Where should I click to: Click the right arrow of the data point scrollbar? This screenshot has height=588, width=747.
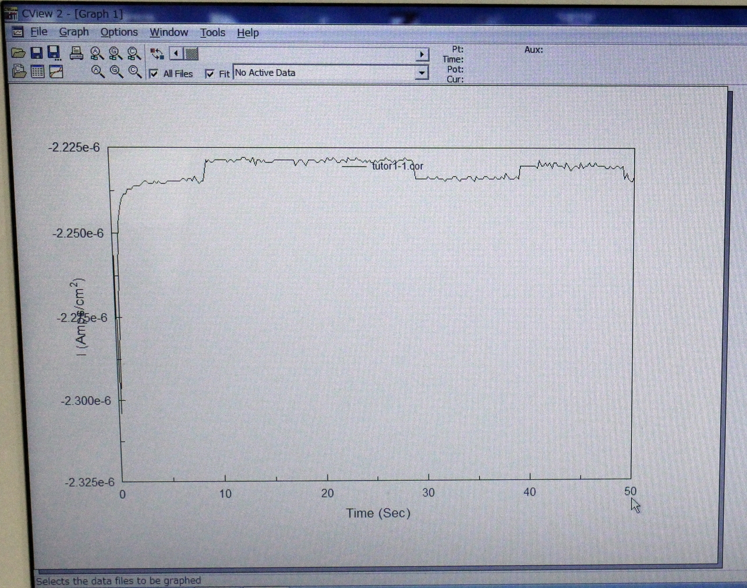pos(421,54)
